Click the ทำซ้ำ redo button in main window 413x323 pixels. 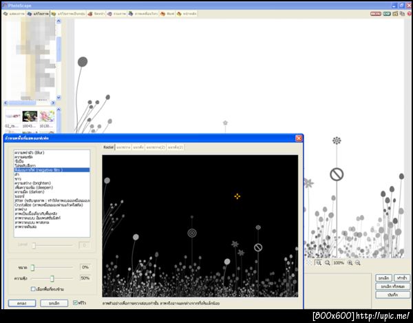(402, 278)
